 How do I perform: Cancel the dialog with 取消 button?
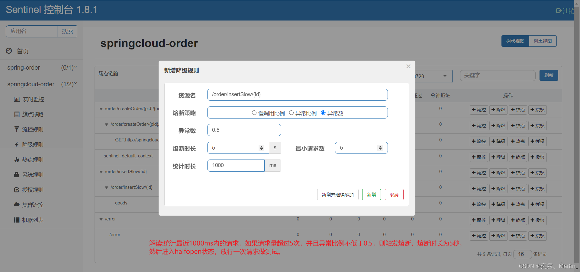point(394,195)
